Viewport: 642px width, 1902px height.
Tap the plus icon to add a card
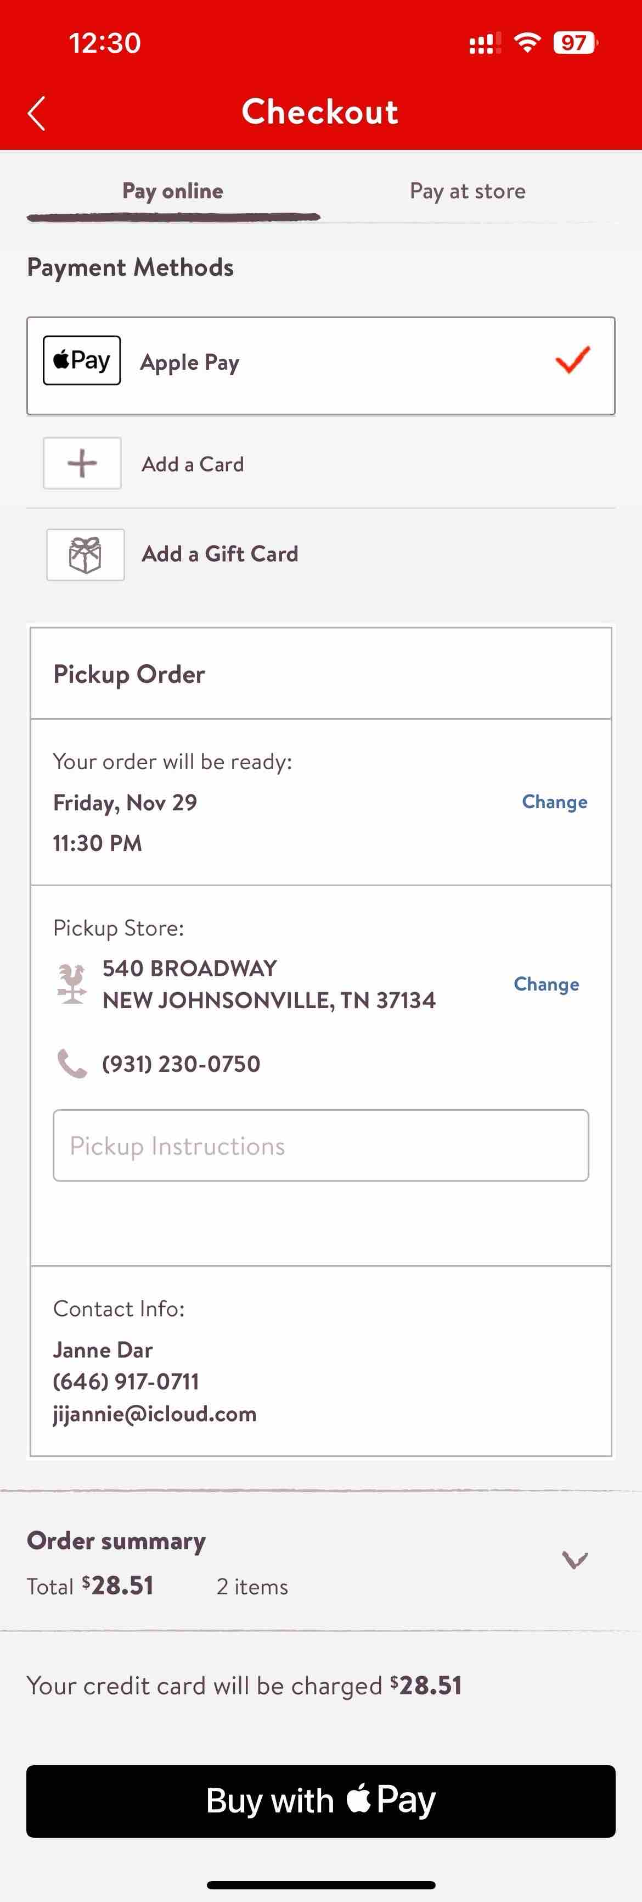pyautogui.click(x=82, y=463)
